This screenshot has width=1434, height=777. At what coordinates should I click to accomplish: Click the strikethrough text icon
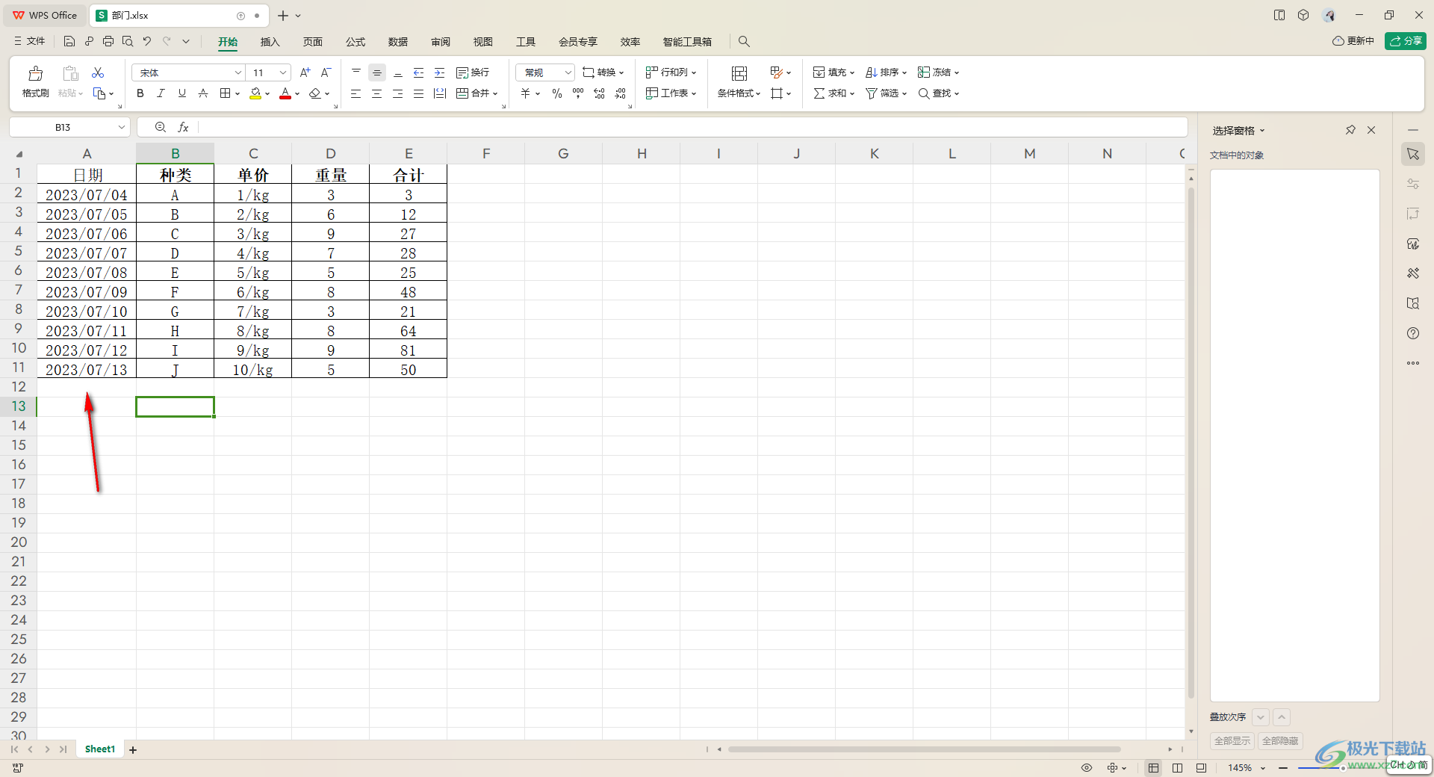point(203,93)
